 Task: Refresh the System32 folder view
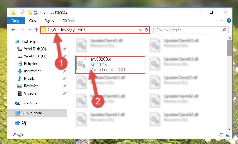[x=146, y=30]
